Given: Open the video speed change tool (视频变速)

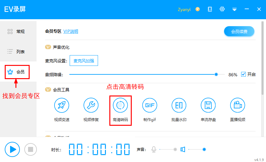Looking at the screenshot, I should coord(61,105).
